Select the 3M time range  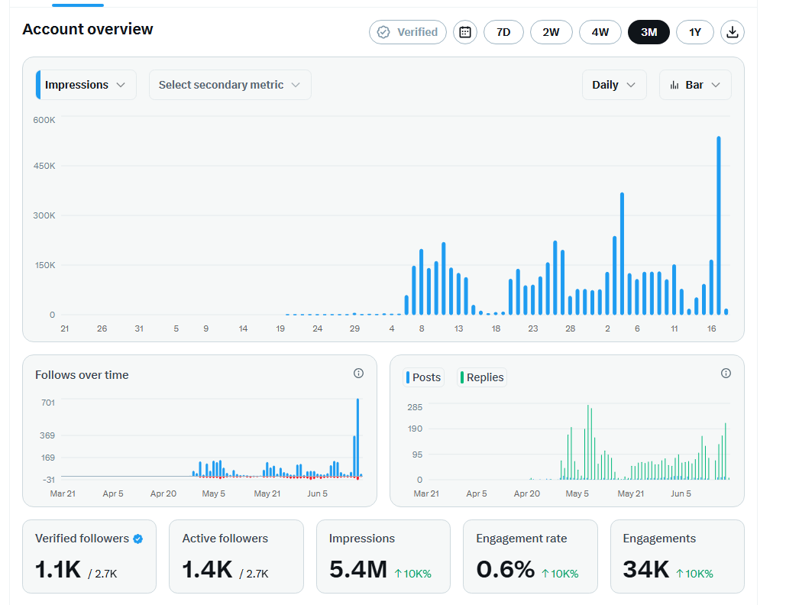tap(649, 32)
